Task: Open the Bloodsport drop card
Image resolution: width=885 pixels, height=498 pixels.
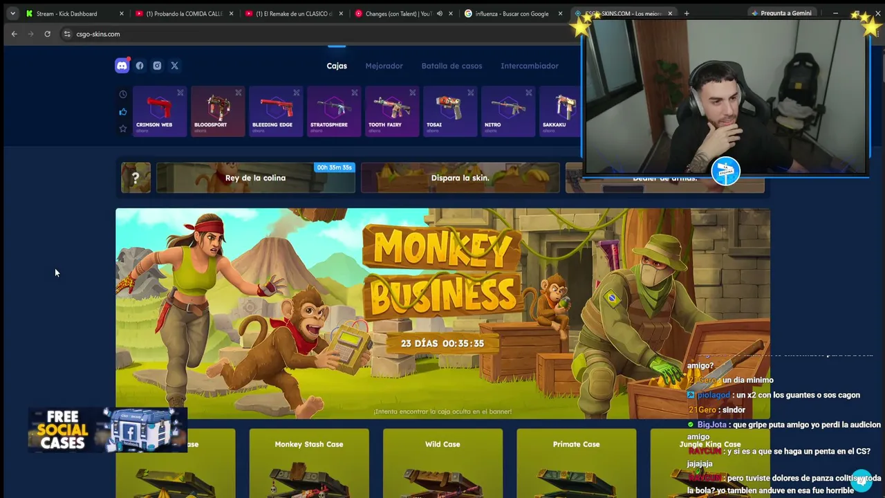Action: coord(218,111)
